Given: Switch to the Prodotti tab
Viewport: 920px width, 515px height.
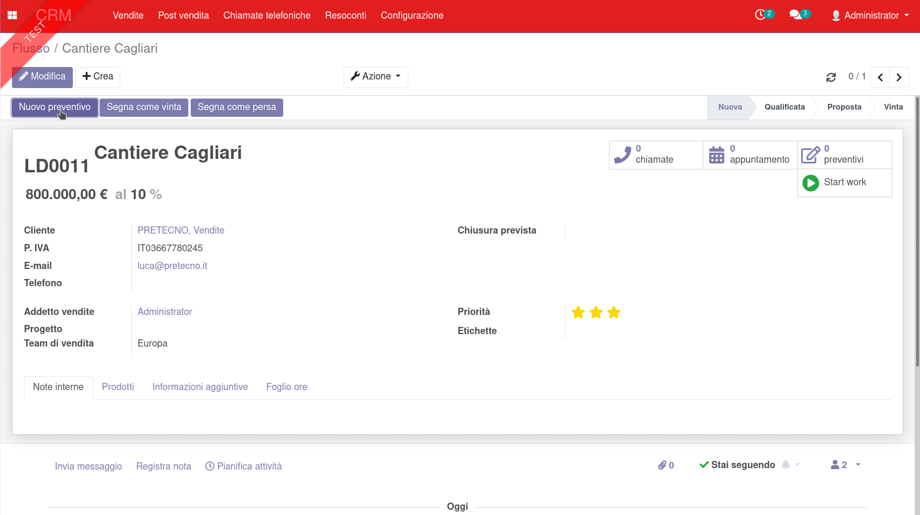Looking at the screenshot, I should point(118,387).
